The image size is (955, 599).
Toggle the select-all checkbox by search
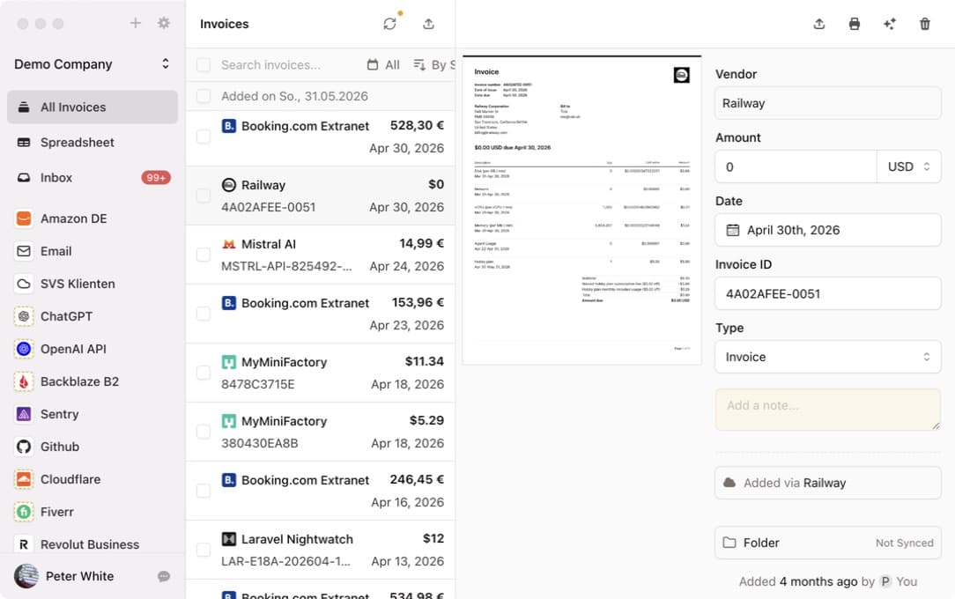point(204,64)
